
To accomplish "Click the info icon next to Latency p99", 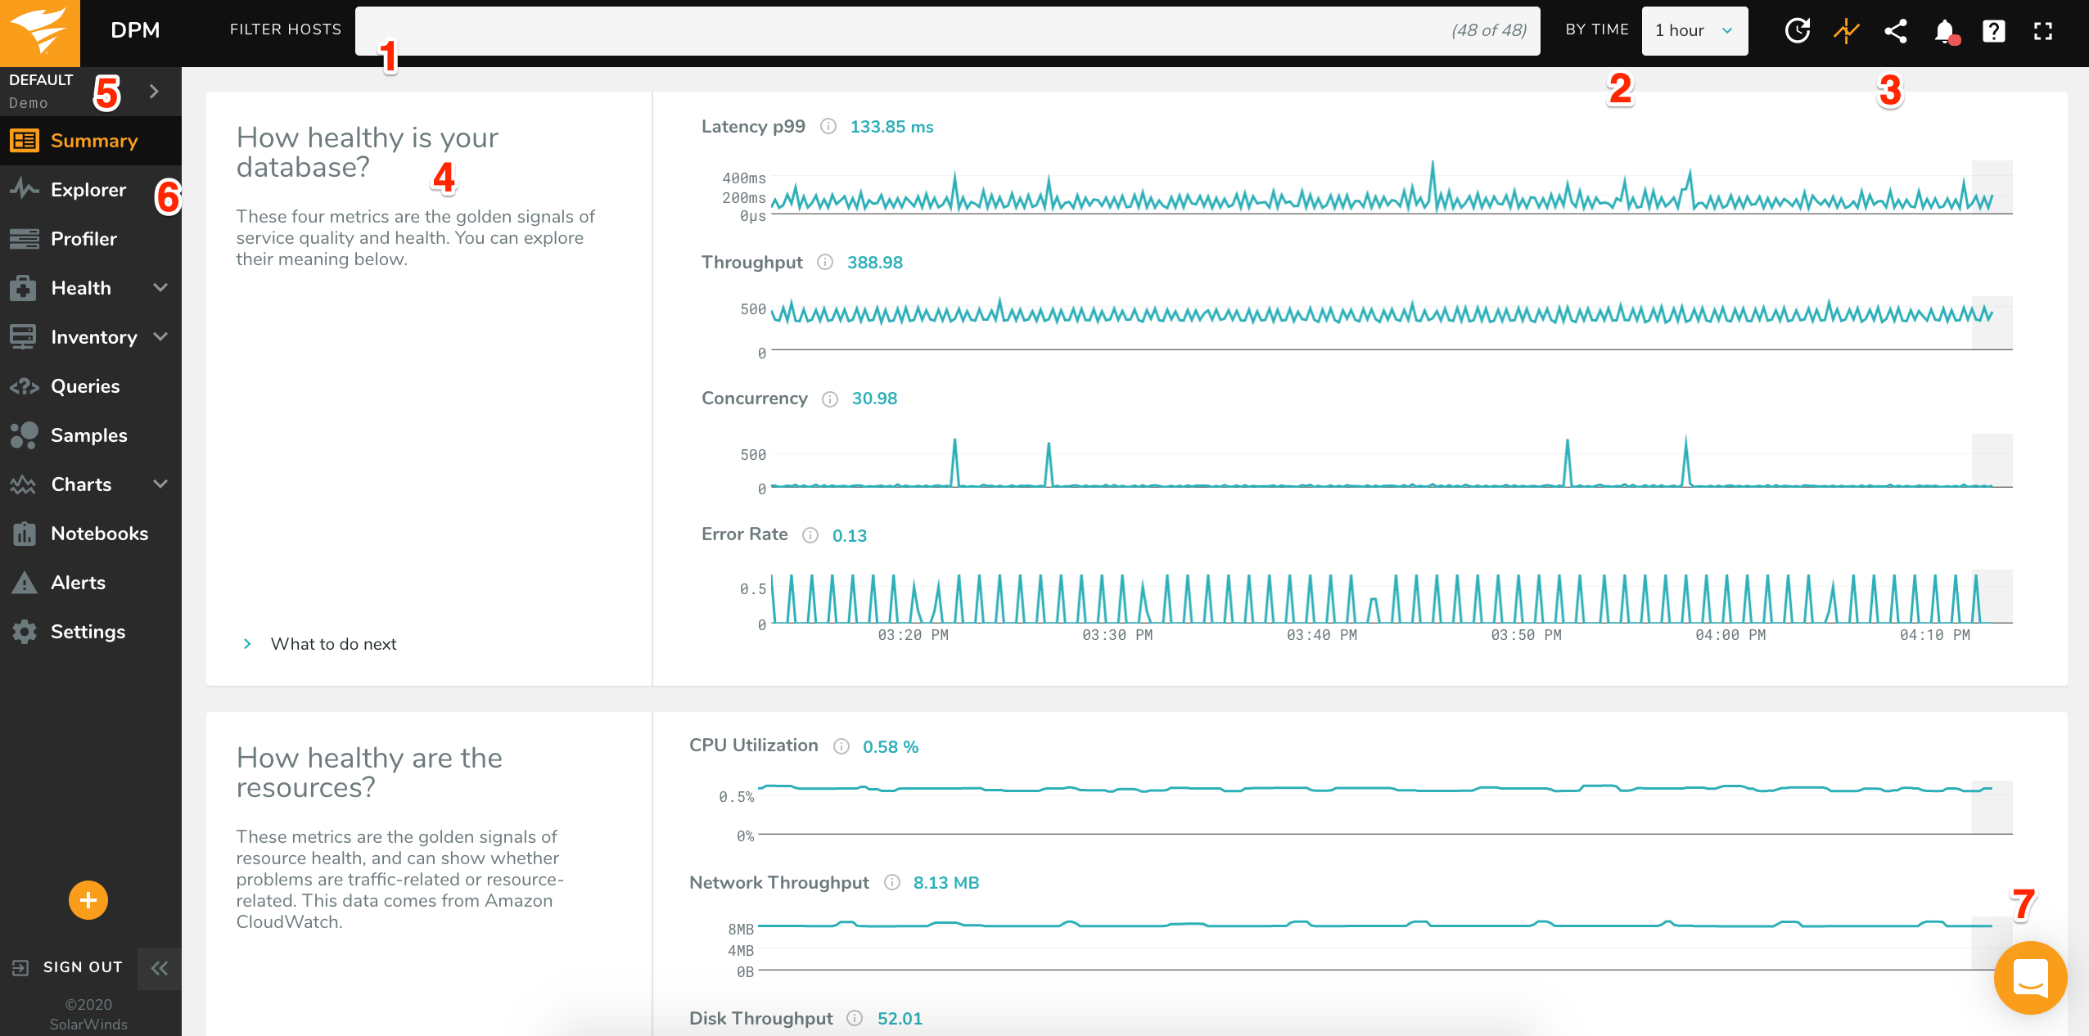I will 828,126.
